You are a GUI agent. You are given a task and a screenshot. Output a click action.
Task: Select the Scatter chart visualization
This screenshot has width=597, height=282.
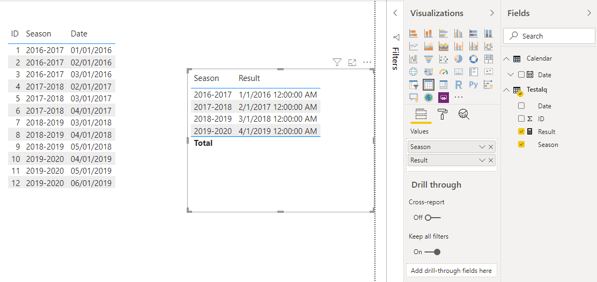click(x=443, y=59)
